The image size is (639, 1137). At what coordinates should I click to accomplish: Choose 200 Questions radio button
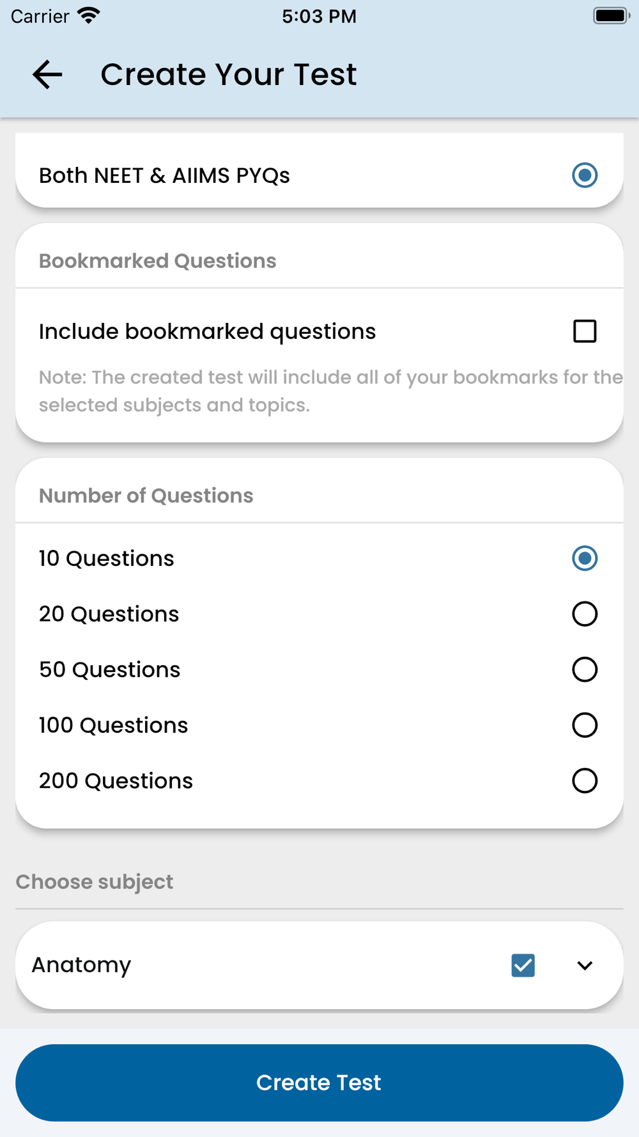point(585,781)
